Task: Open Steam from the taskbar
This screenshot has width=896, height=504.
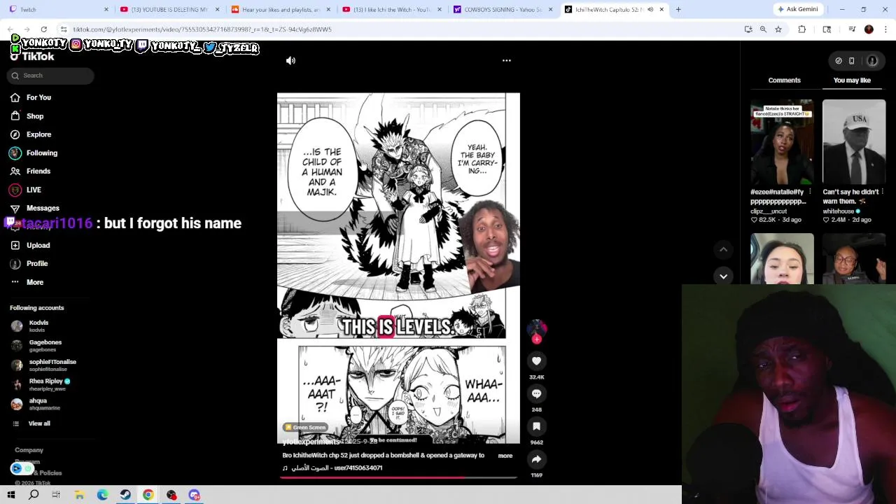Action: pyautogui.click(x=125, y=495)
